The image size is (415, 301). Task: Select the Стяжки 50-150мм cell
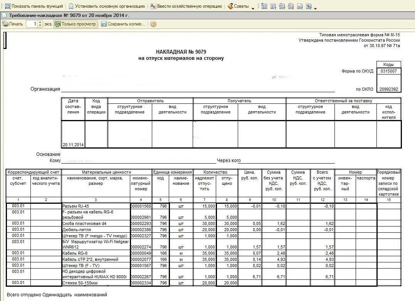tap(96, 283)
